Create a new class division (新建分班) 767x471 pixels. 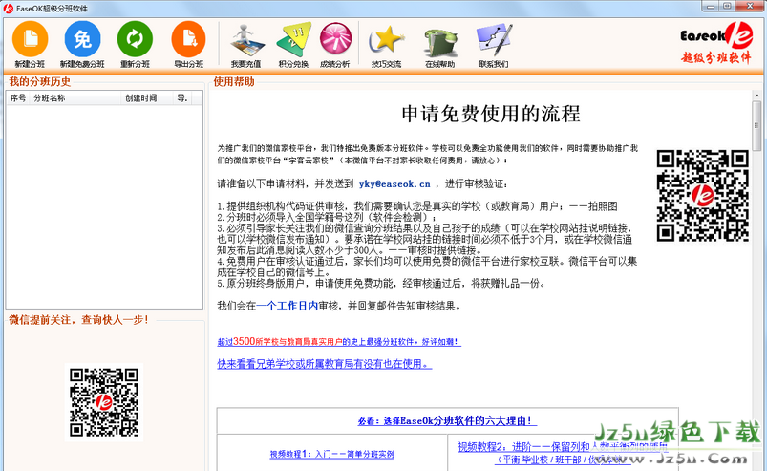[30, 45]
